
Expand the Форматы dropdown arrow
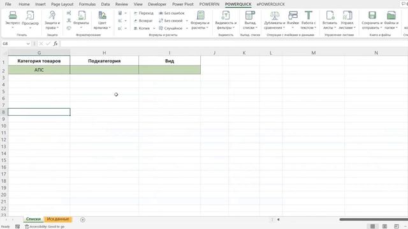[81, 27]
